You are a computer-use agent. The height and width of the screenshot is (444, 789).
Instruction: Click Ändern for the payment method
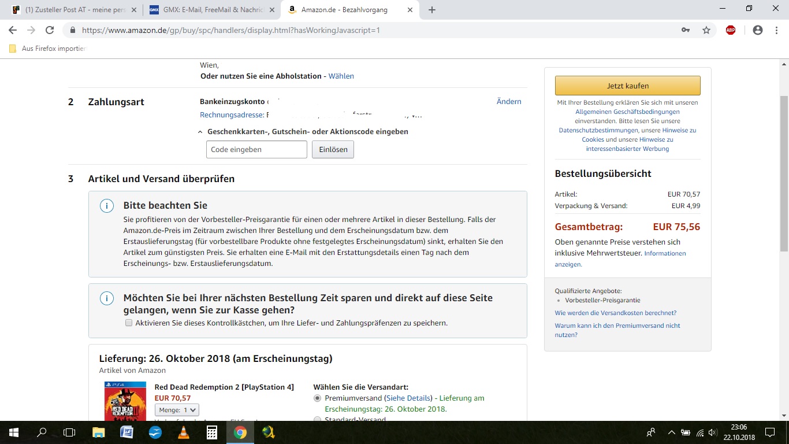(509, 101)
